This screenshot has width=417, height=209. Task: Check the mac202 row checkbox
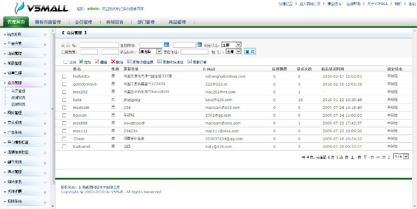(x=64, y=92)
